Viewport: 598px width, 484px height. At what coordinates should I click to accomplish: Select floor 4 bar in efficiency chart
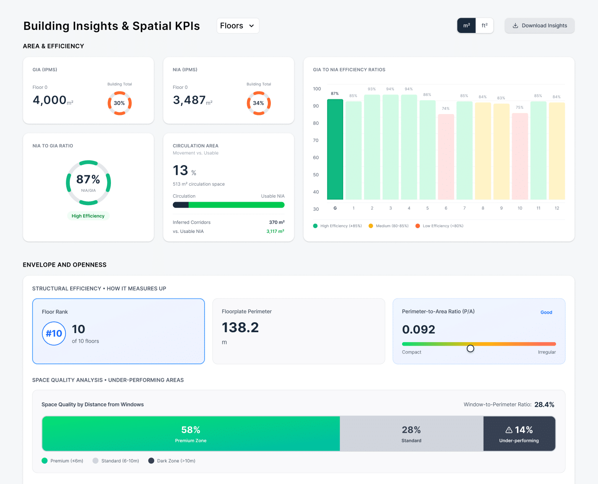tap(409, 147)
